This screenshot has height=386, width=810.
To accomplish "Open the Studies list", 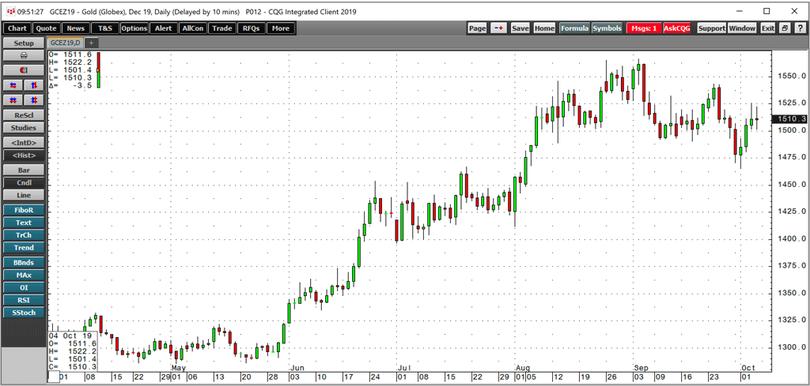I will coord(24,128).
